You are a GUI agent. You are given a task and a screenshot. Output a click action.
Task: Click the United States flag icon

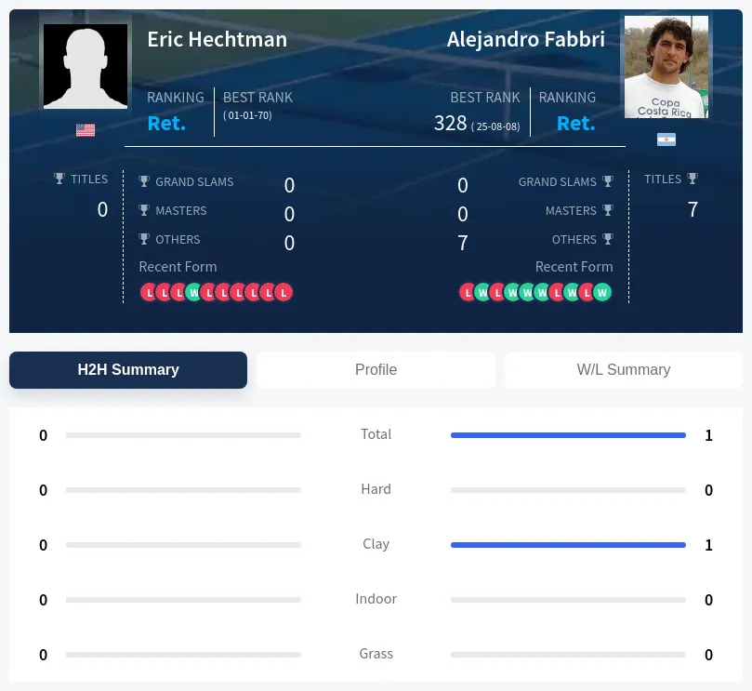(x=86, y=130)
